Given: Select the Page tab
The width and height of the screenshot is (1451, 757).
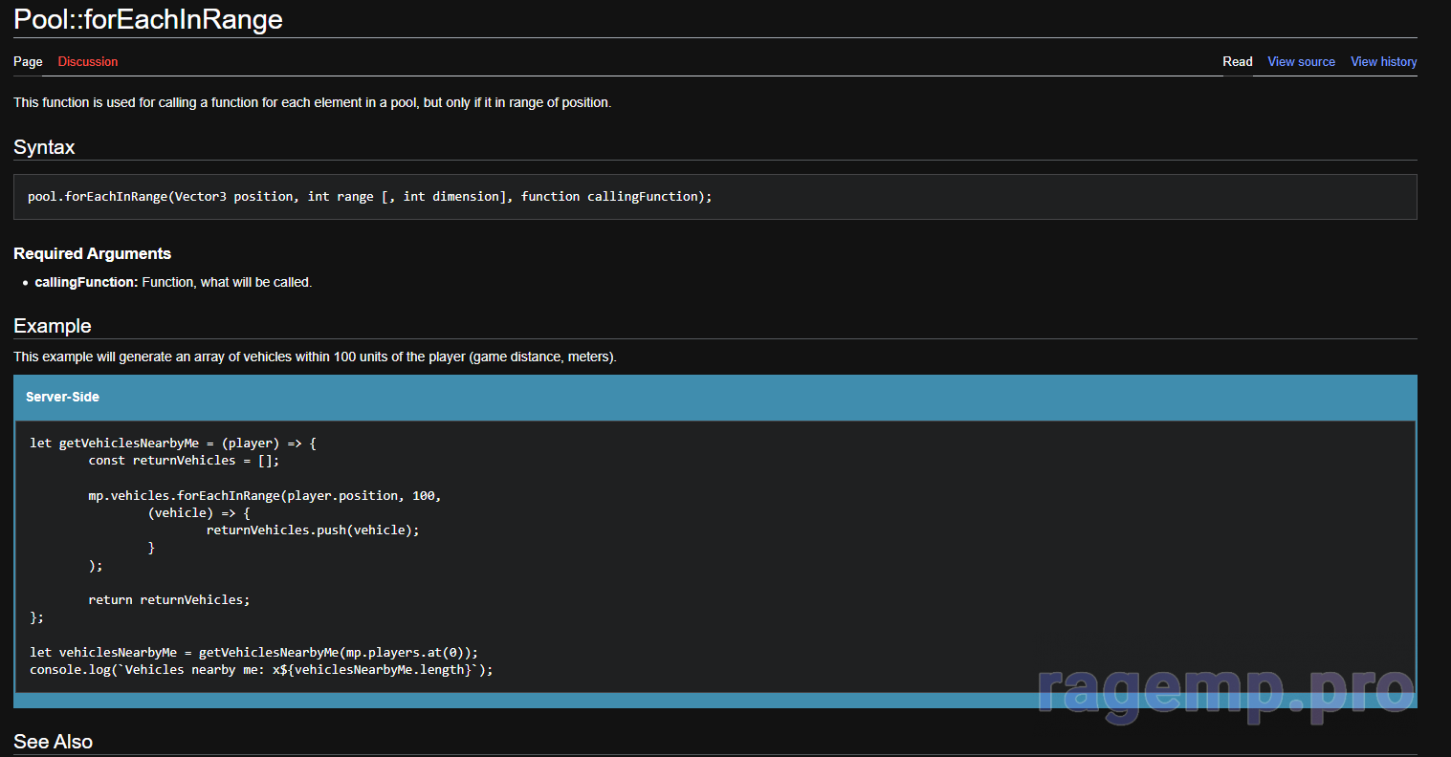Looking at the screenshot, I should 28,62.
